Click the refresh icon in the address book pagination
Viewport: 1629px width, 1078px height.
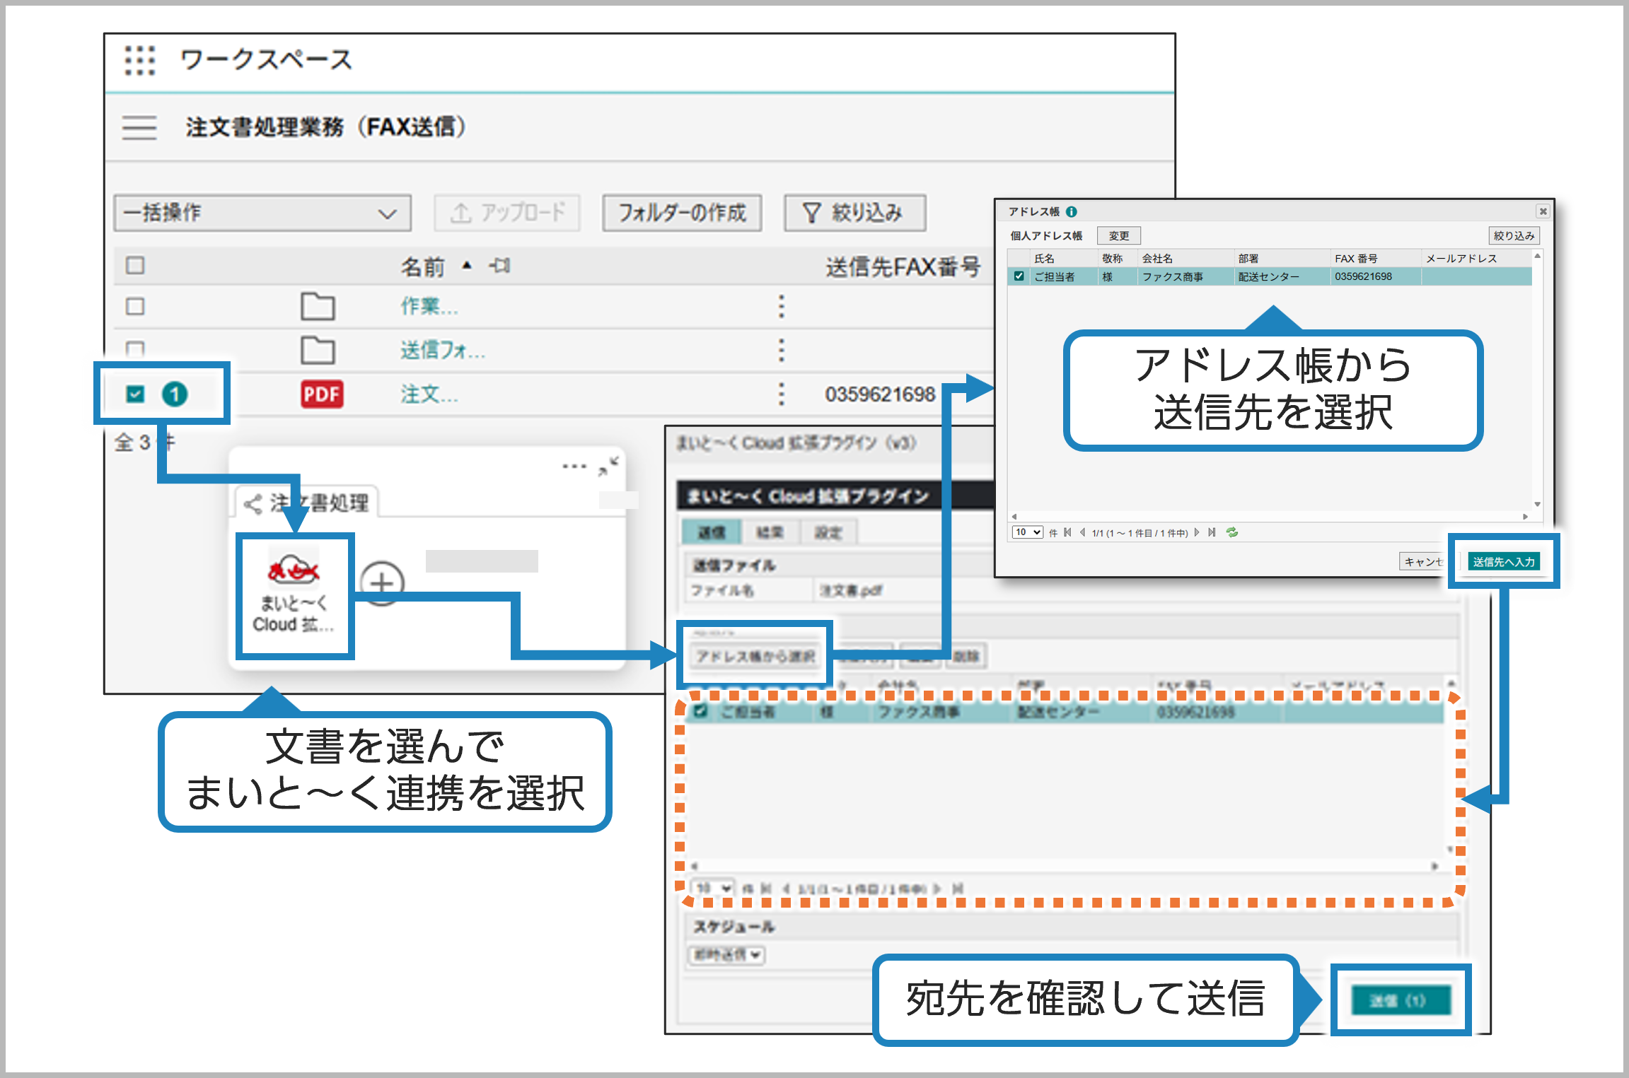(1232, 532)
